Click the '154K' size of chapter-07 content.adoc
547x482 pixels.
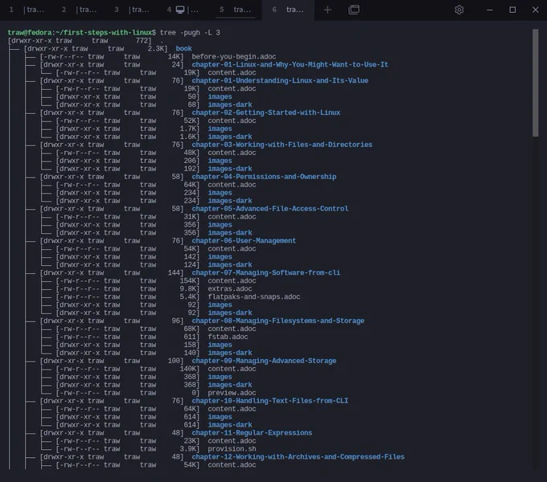click(187, 280)
